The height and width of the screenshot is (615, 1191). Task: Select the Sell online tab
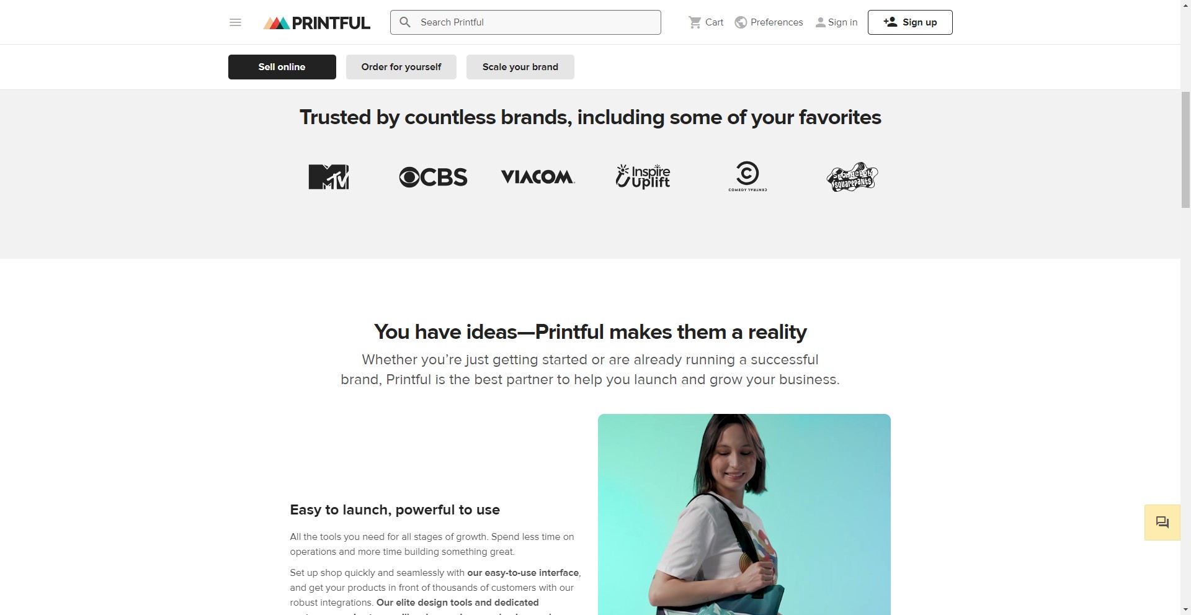pyautogui.click(x=282, y=67)
